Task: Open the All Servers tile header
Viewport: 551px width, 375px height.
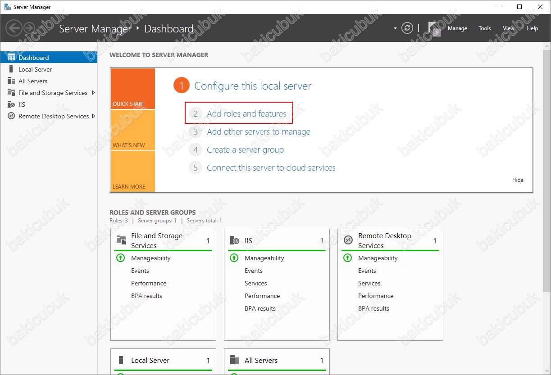Action: pos(277,360)
